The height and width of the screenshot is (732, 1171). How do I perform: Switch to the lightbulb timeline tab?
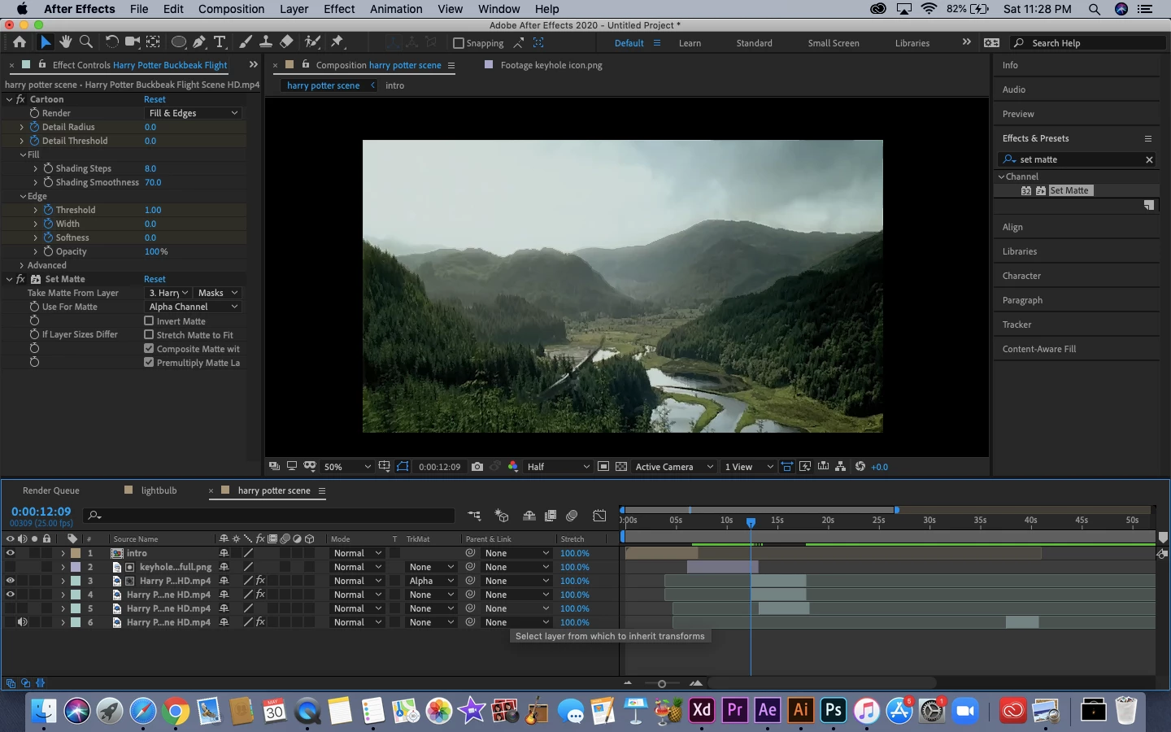click(159, 490)
